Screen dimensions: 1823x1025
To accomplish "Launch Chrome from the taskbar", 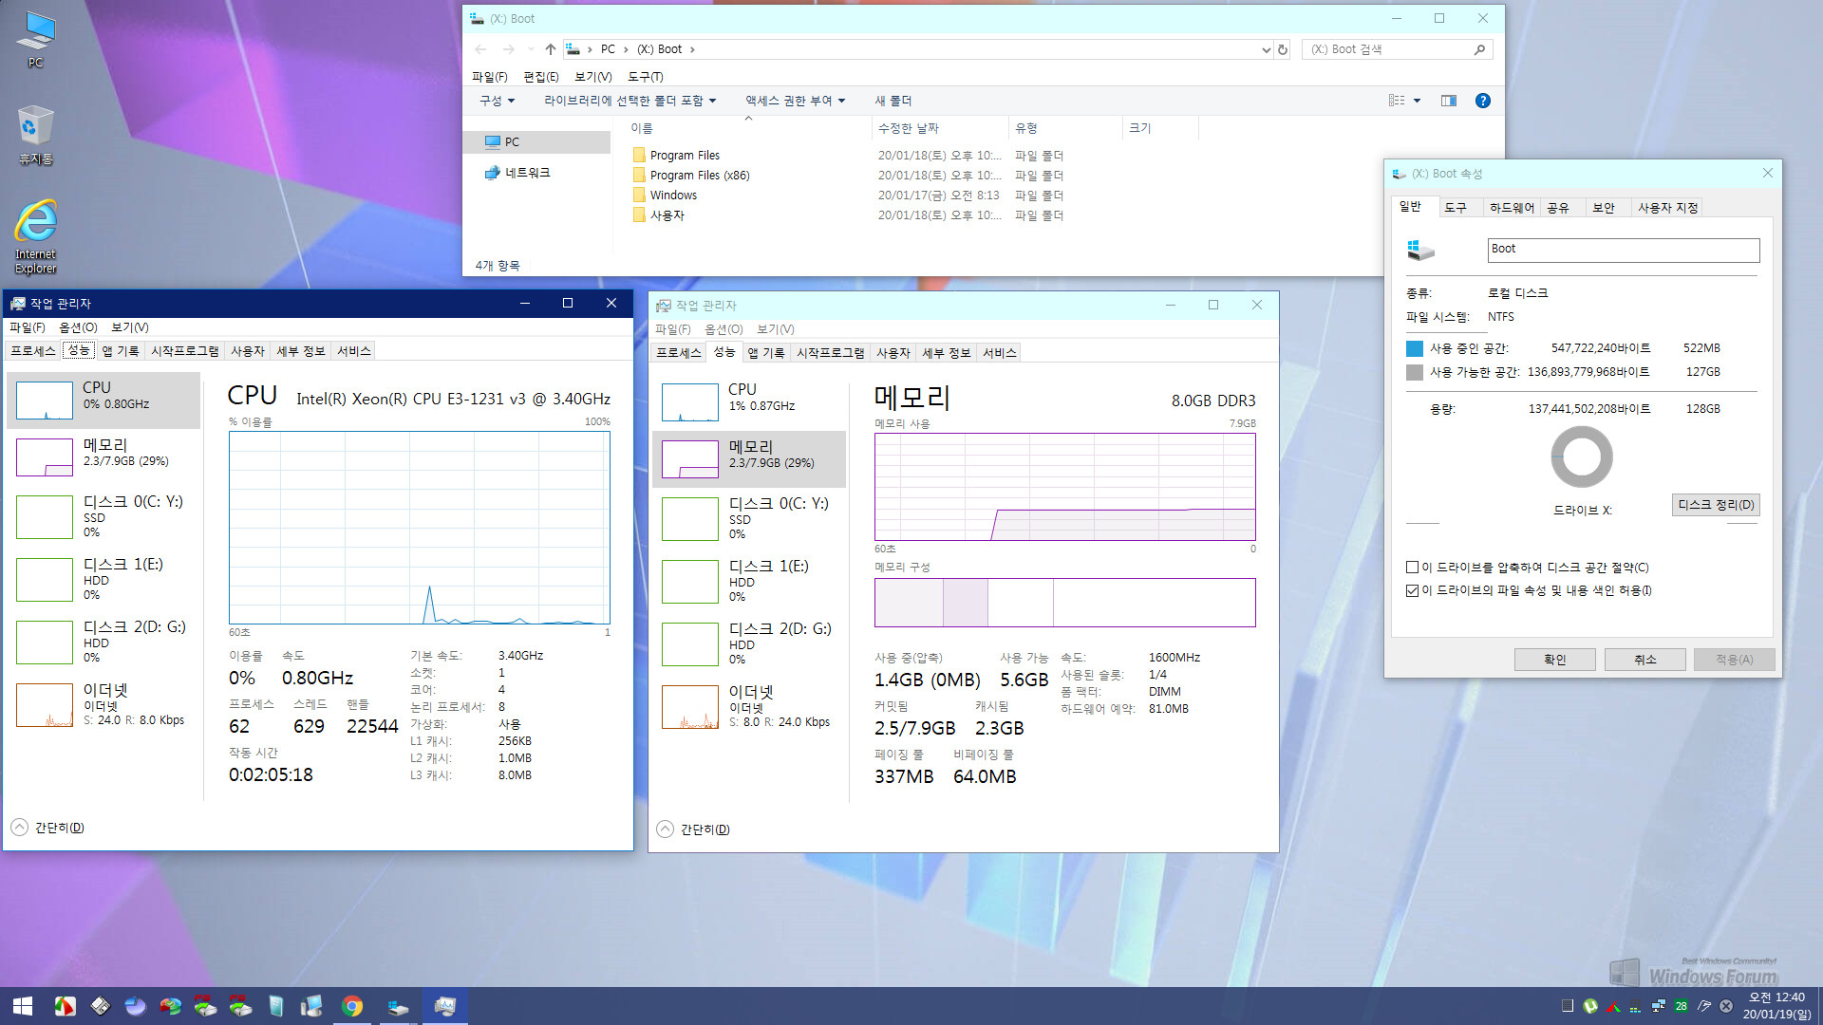I will pos(352,1006).
